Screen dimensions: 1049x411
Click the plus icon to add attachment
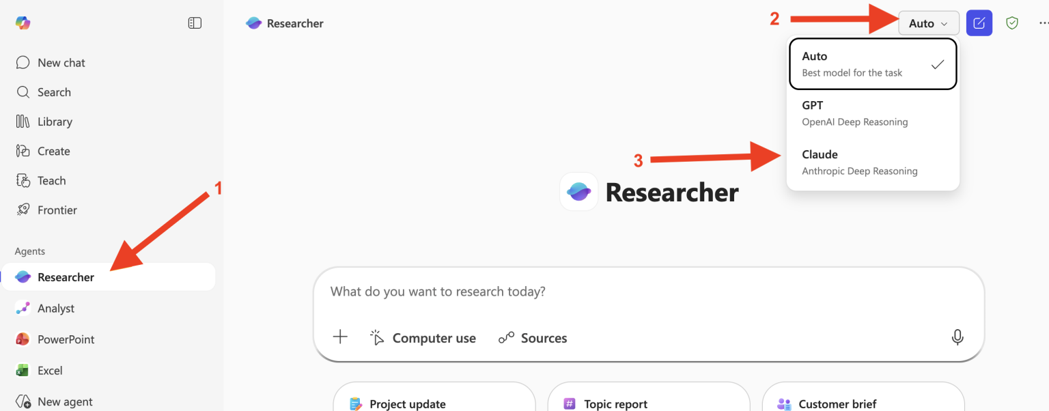tap(340, 337)
